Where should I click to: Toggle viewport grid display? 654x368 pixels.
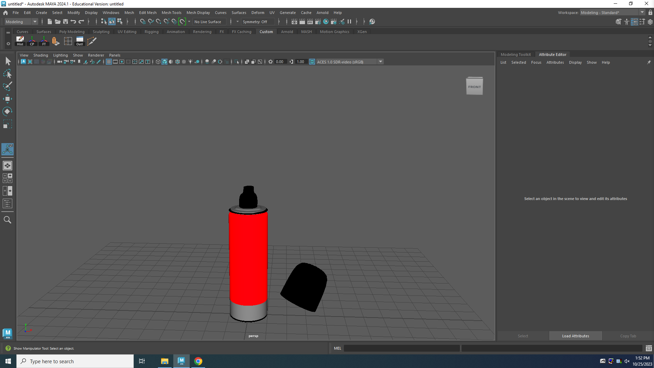(109, 62)
